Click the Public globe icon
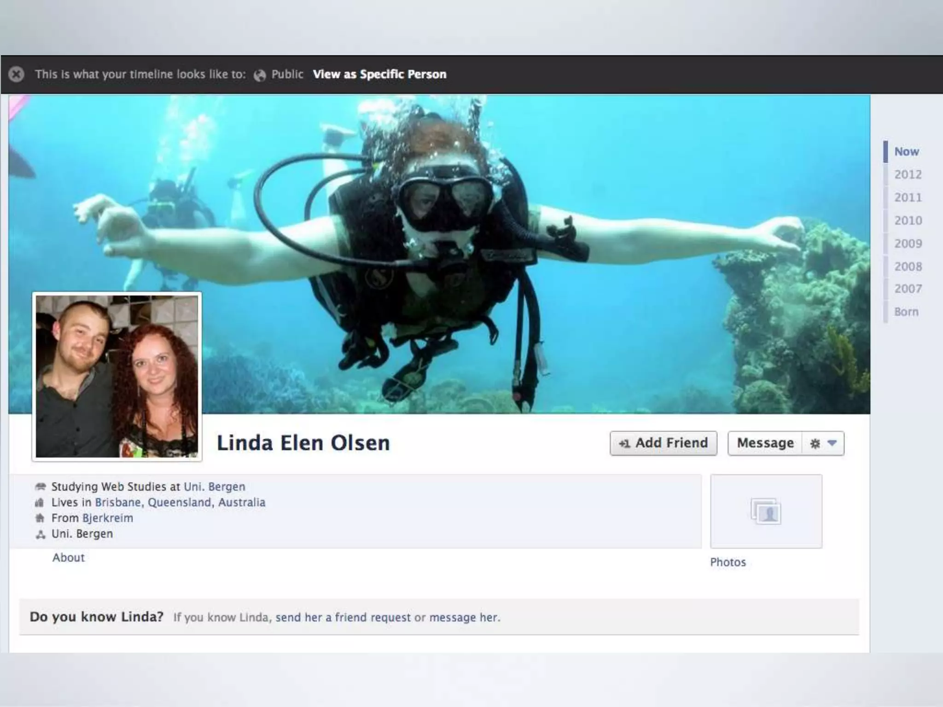This screenshot has width=943, height=707. [x=260, y=75]
